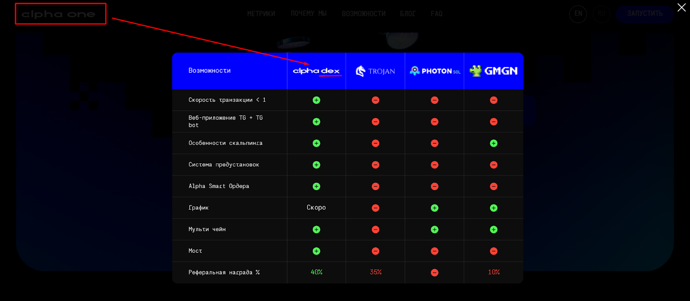Click GMGN red minus for Веб-приложение row

coord(494,122)
